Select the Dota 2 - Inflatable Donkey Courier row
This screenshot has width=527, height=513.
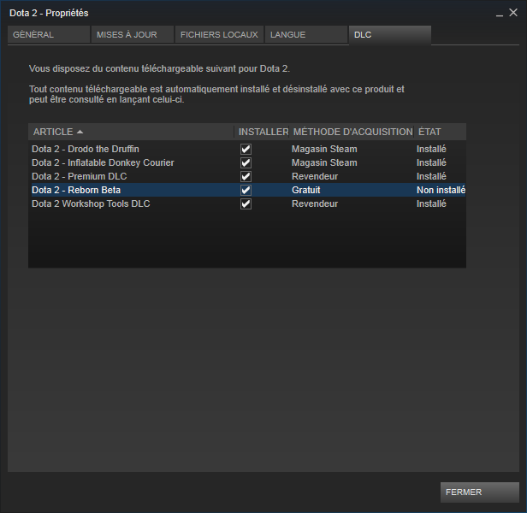coord(247,163)
